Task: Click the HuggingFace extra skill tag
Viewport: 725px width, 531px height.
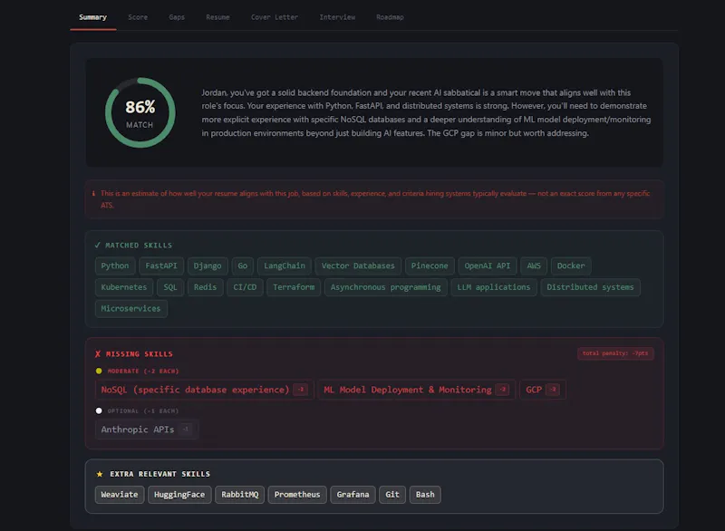Action: point(179,495)
